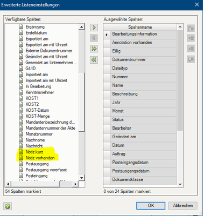Select Mandantennummer der Akte entry
This screenshot has height=216, width=203.
click(51, 128)
